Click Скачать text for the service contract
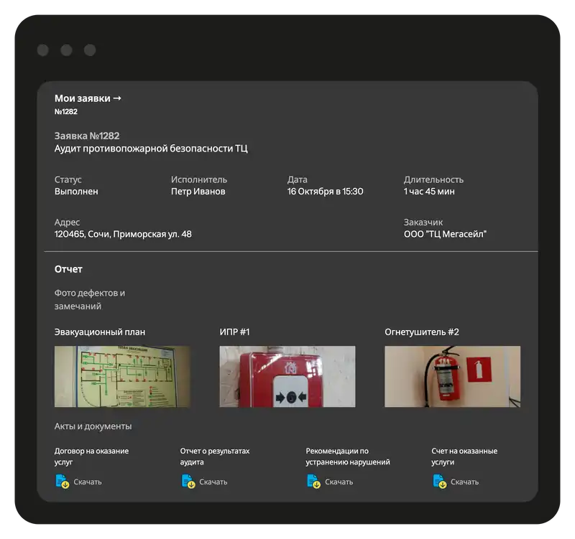The image size is (575, 539). coord(88,482)
